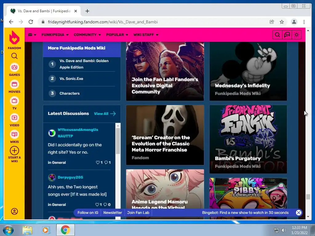Open Vs. Dave and Bambi: Golden Apple Edition link
This screenshot has height=236, width=315.
point(84,64)
